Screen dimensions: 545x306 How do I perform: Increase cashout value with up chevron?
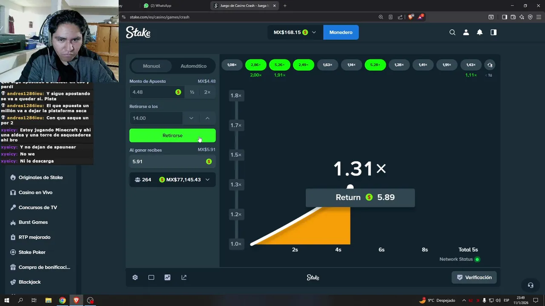207,118
